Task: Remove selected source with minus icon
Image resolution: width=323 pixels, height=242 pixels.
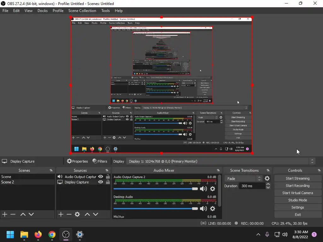Action: click(x=69, y=214)
